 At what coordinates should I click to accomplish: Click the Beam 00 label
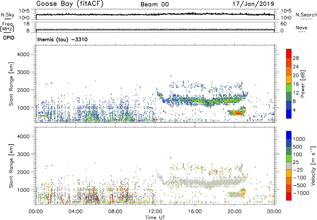click(x=155, y=4)
